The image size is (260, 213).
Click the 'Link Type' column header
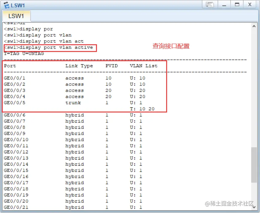[79, 66]
